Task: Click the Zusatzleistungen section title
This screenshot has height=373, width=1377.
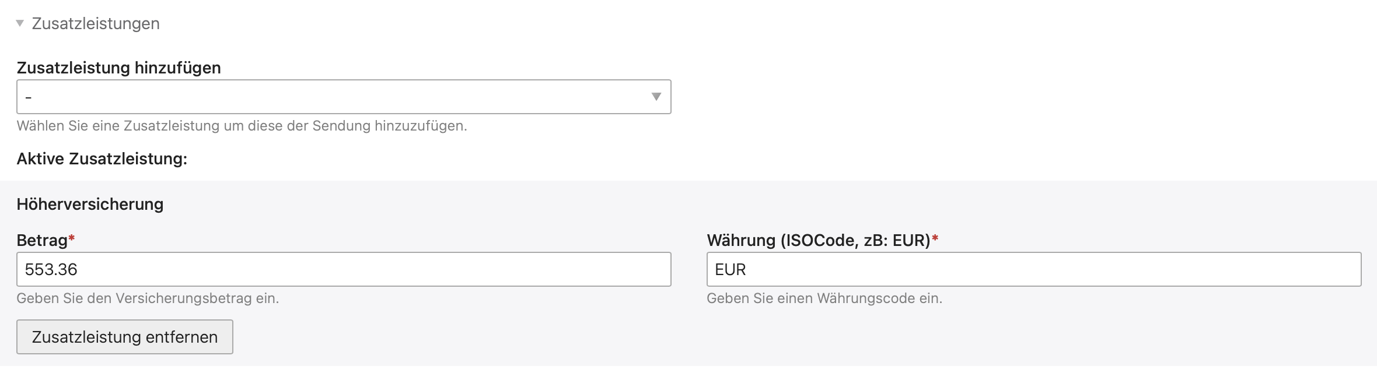Action: point(96,23)
